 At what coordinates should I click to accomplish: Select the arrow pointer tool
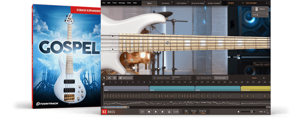coord(104,78)
